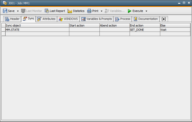Click the job icon in the title bar
This screenshot has width=192, height=122.
[5, 3]
